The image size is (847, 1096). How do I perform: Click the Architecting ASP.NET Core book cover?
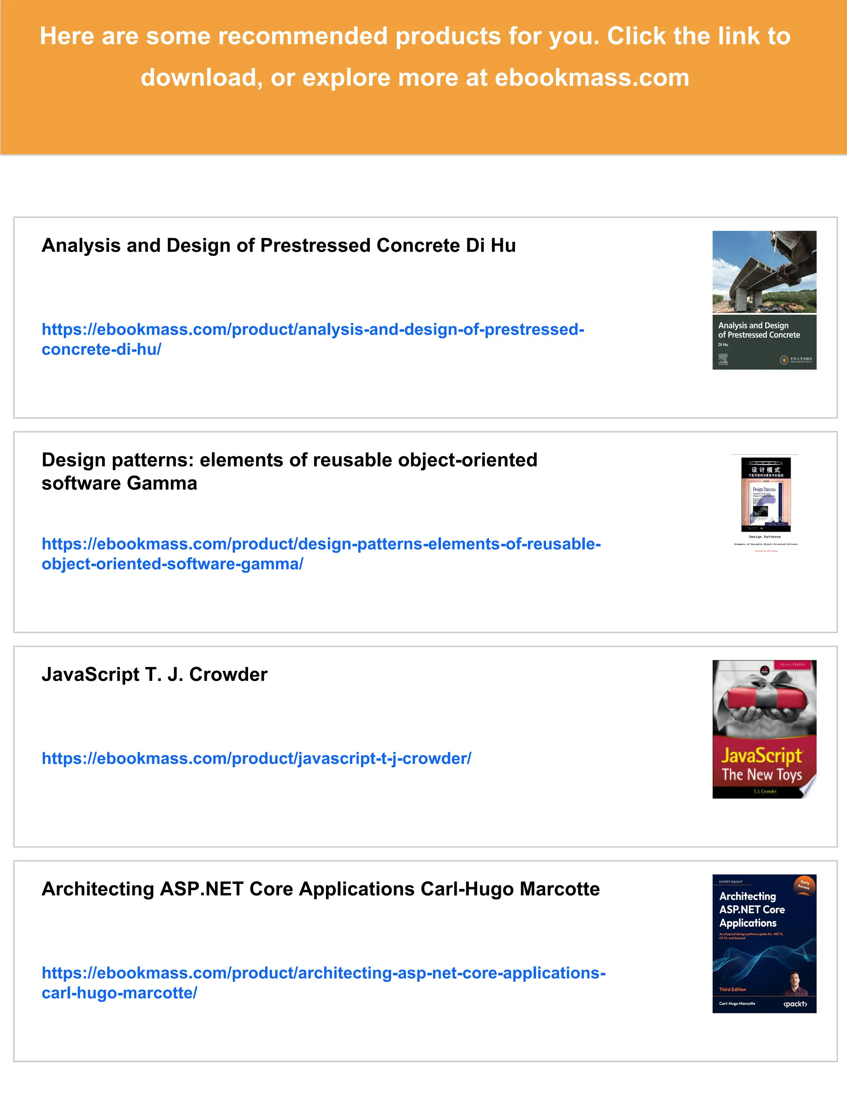(764, 943)
